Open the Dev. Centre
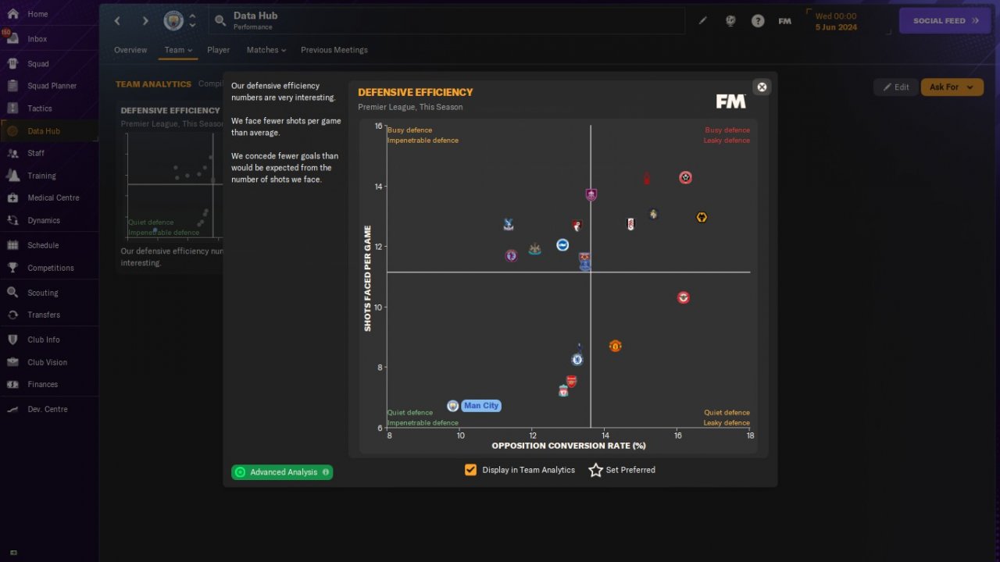The width and height of the screenshot is (1000, 562). point(48,409)
